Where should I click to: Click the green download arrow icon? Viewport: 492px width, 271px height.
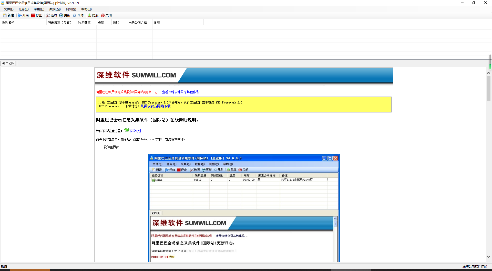(x=126, y=130)
